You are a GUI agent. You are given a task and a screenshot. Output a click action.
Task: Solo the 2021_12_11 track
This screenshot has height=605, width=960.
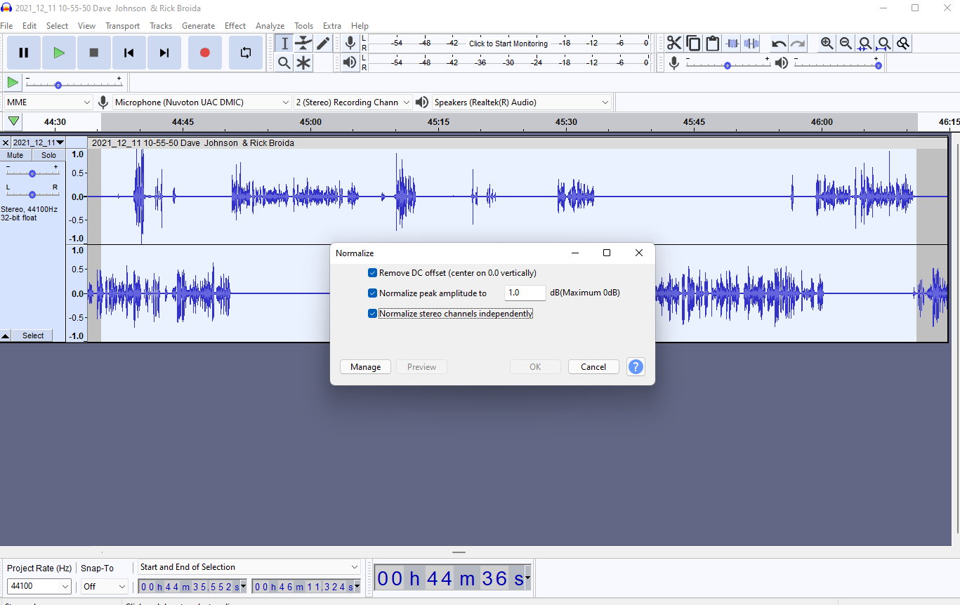pyautogui.click(x=48, y=155)
